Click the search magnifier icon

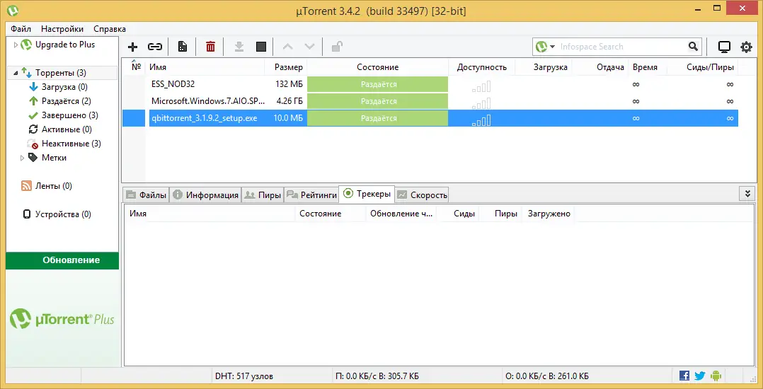tap(693, 47)
